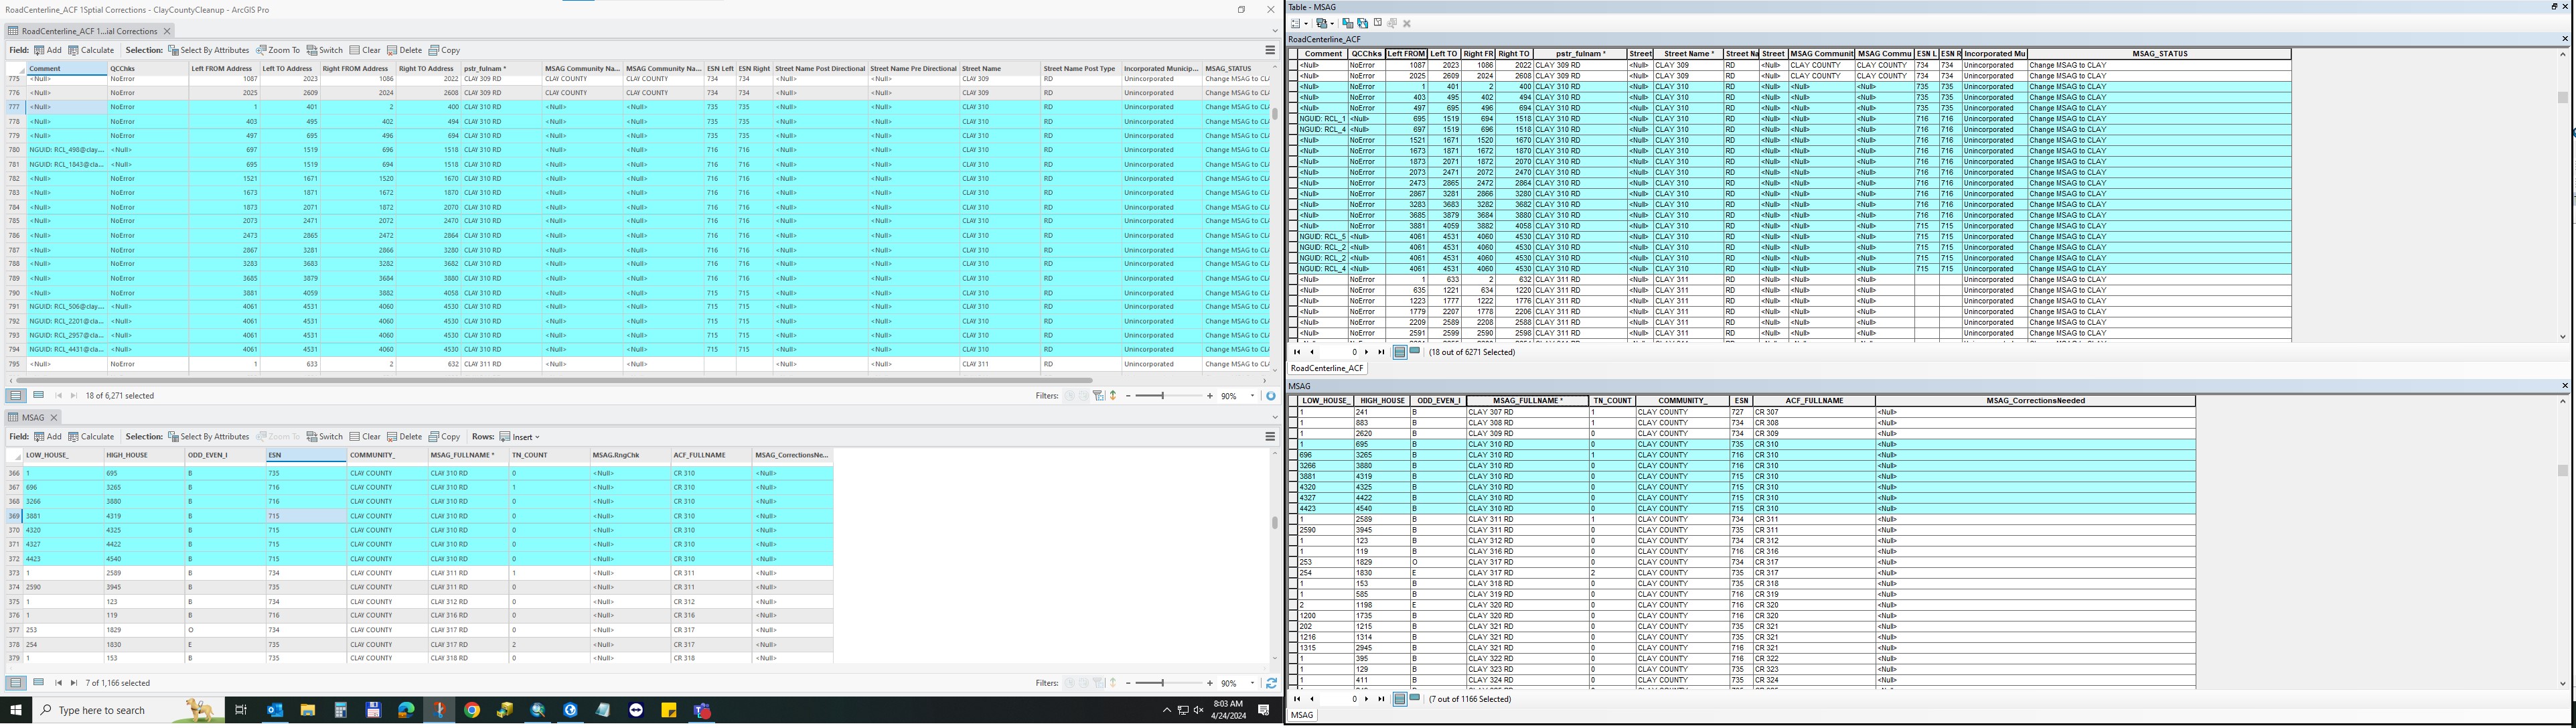The height and width of the screenshot is (728, 2576).
Task: Click ArcMap Clear Selection toolbar icon
Action: (x=1378, y=22)
